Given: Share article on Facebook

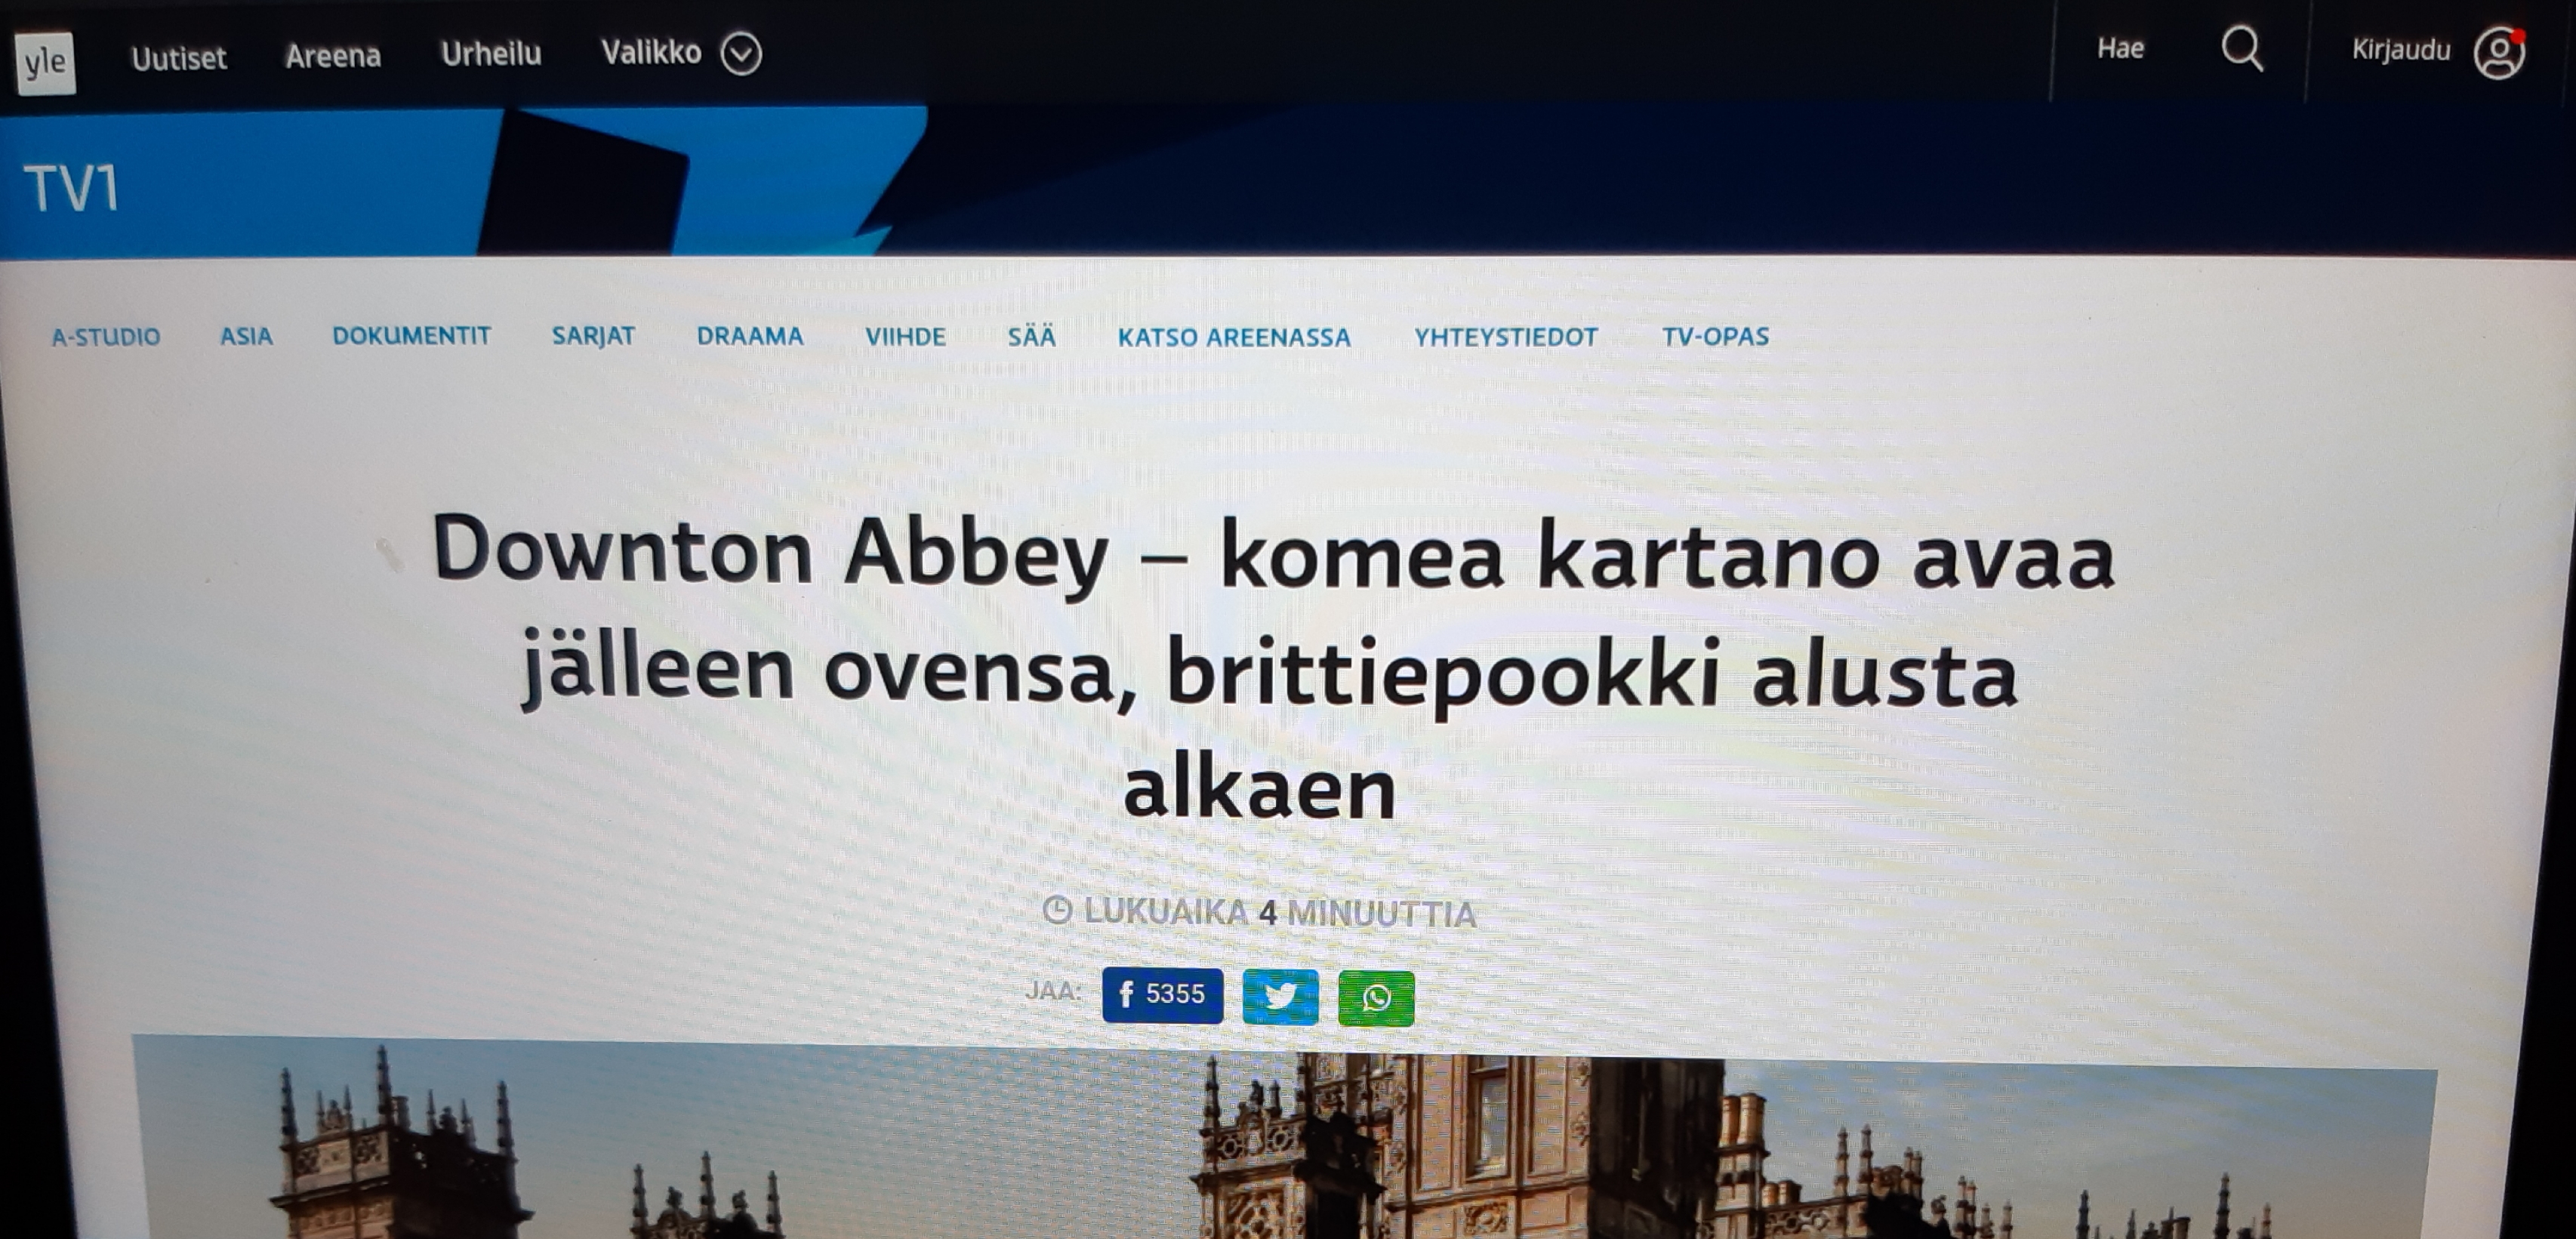Looking at the screenshot, I should pyautogui.click(x=1162, y=994).
